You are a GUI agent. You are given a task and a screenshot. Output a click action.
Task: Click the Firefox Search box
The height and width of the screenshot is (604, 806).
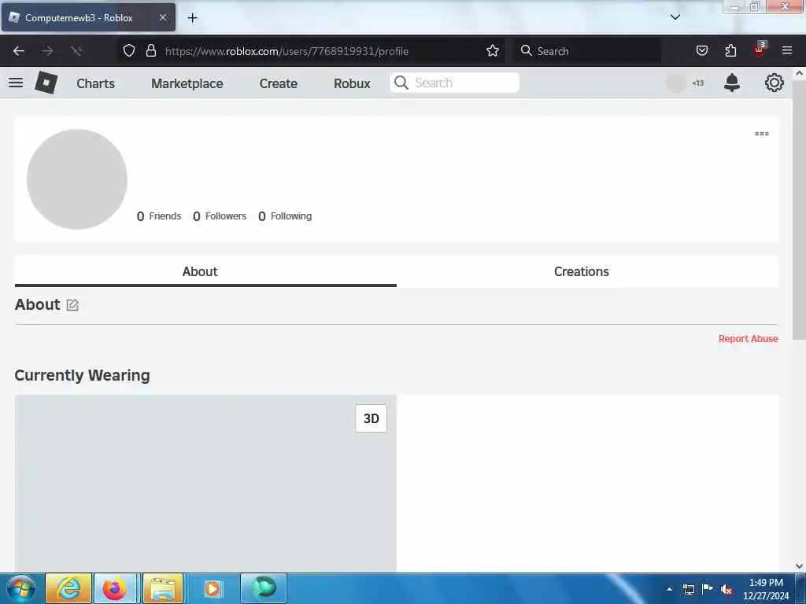point(587,51)
